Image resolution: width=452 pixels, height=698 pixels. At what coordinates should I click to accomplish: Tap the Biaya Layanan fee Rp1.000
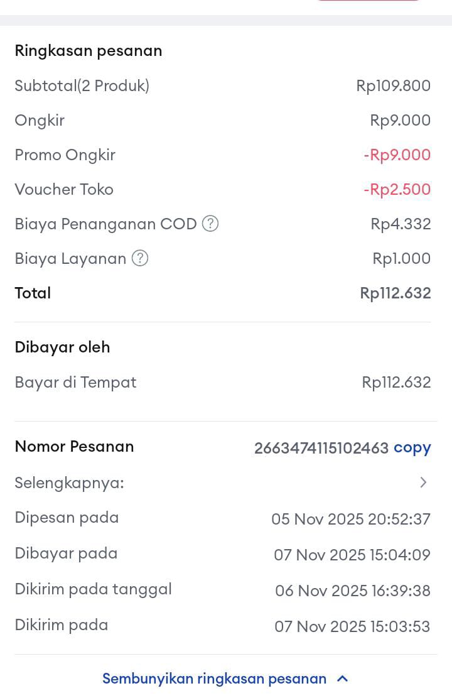[x=402, y=258]
